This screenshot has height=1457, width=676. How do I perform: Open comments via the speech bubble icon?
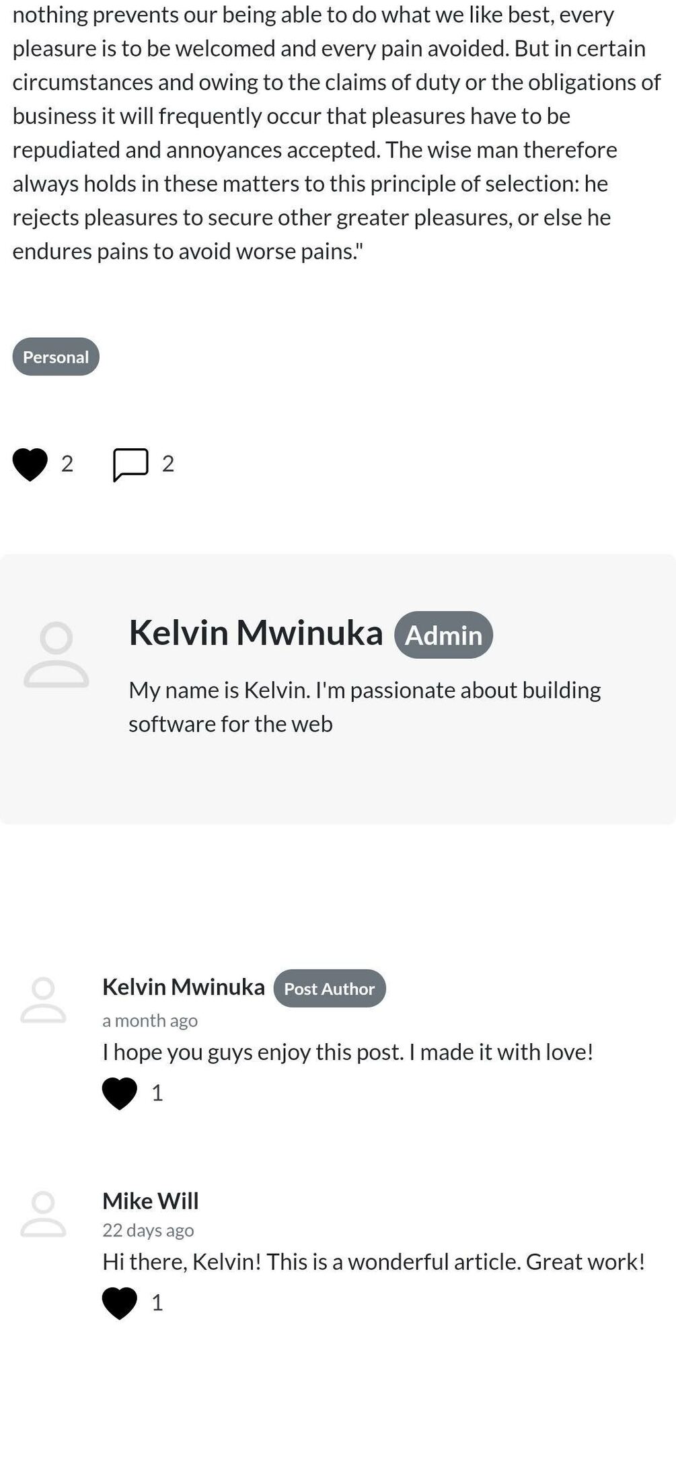[130, 464]
